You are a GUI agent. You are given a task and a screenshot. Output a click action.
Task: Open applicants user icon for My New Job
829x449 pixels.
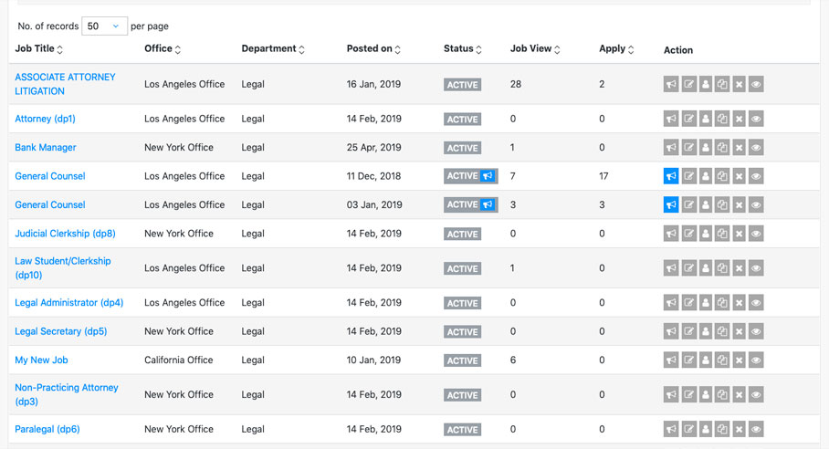[706, 360]
